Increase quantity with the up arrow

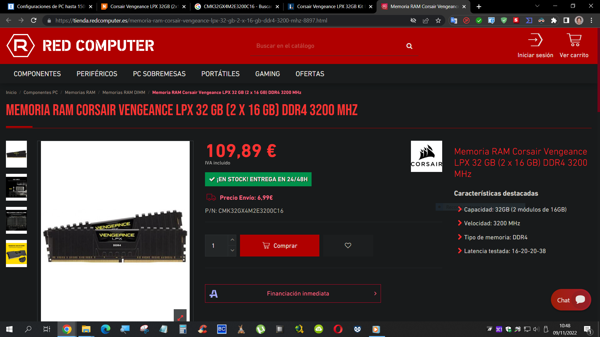point(232,240)
